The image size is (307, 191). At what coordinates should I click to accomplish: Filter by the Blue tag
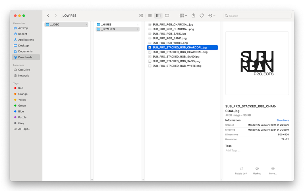[26, 112]
